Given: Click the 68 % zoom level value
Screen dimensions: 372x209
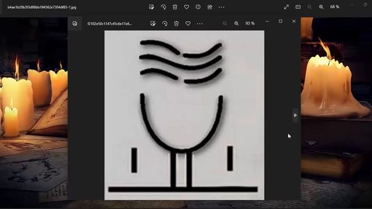Looking at the screenshot, I should point(335,7).
